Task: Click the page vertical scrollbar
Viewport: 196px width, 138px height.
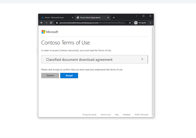Action: [x=152, y=71]
